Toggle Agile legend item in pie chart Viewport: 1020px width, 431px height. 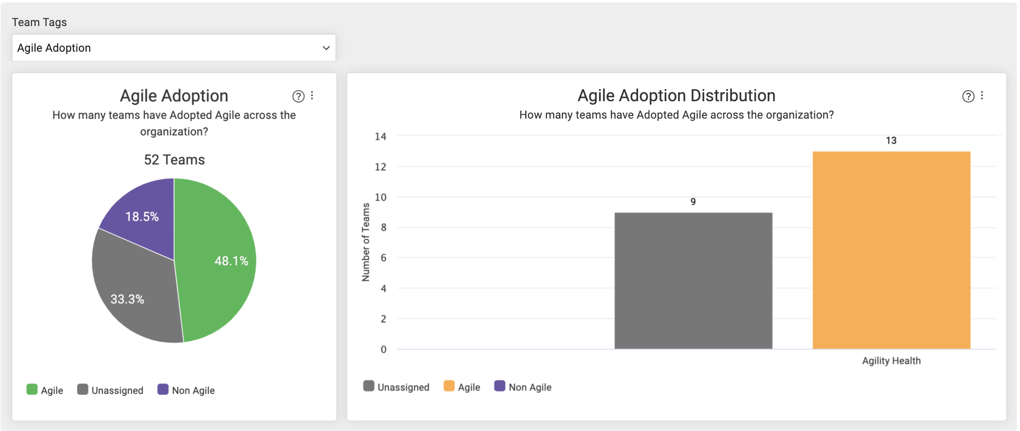(x=45, y=390)
